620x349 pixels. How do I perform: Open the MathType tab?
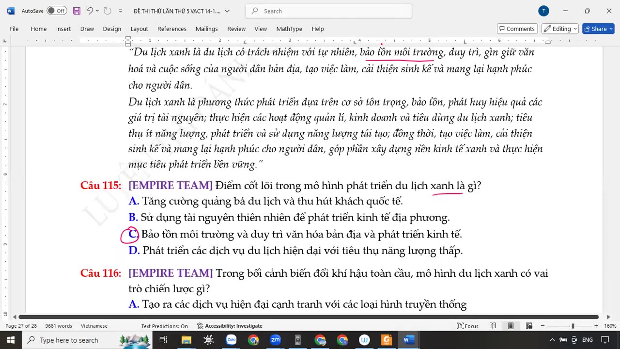(x=289, y=29)
